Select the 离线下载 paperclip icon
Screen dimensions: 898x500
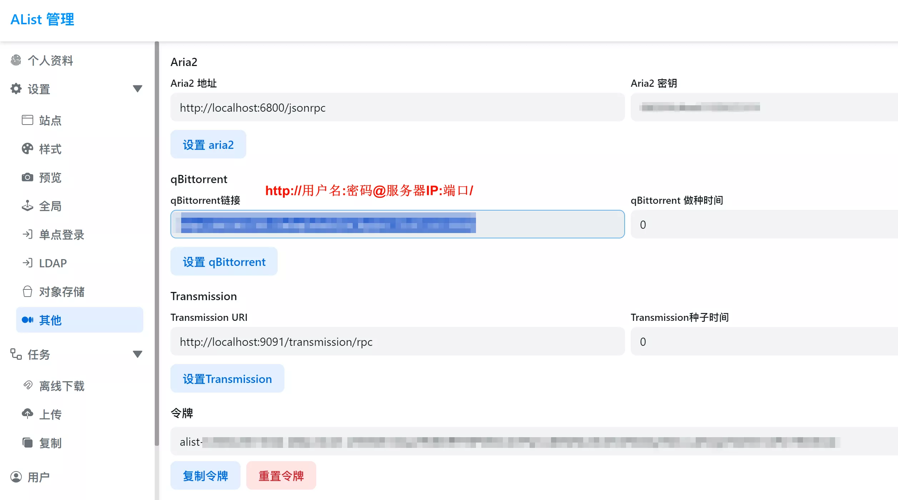28,386
